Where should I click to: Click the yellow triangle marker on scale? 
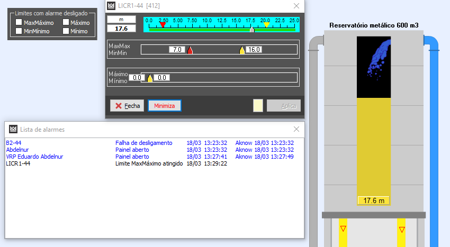[267, 25]
